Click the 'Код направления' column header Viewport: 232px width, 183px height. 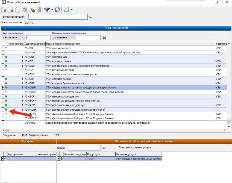[35, 44]
